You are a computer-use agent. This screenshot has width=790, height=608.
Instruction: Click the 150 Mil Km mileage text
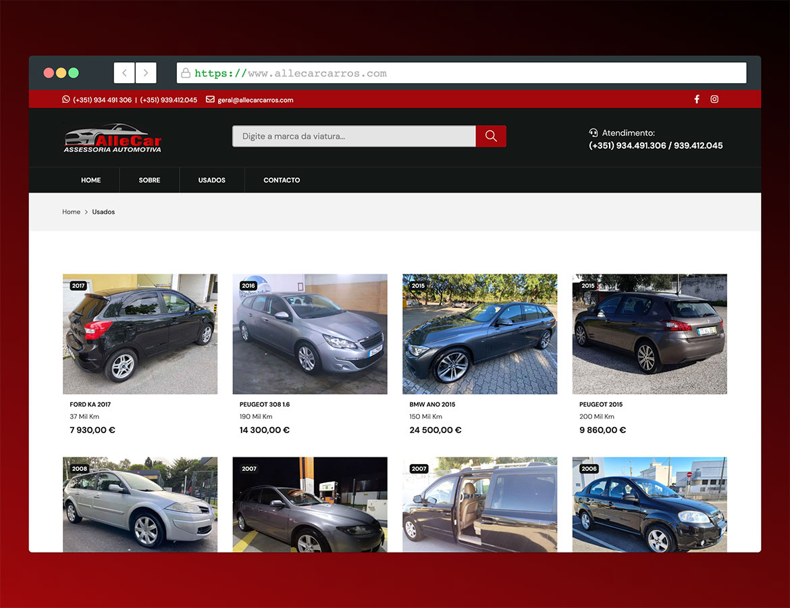[426, 416]
